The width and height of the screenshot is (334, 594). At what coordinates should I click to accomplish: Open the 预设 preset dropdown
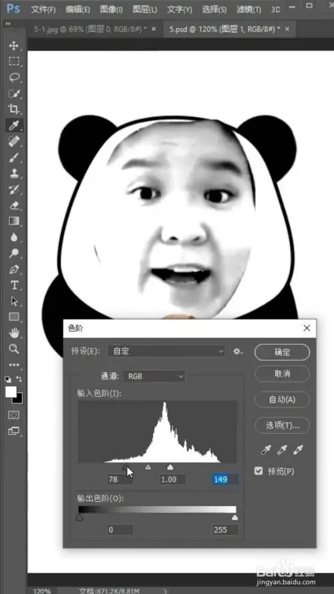[x=166, y=351]
